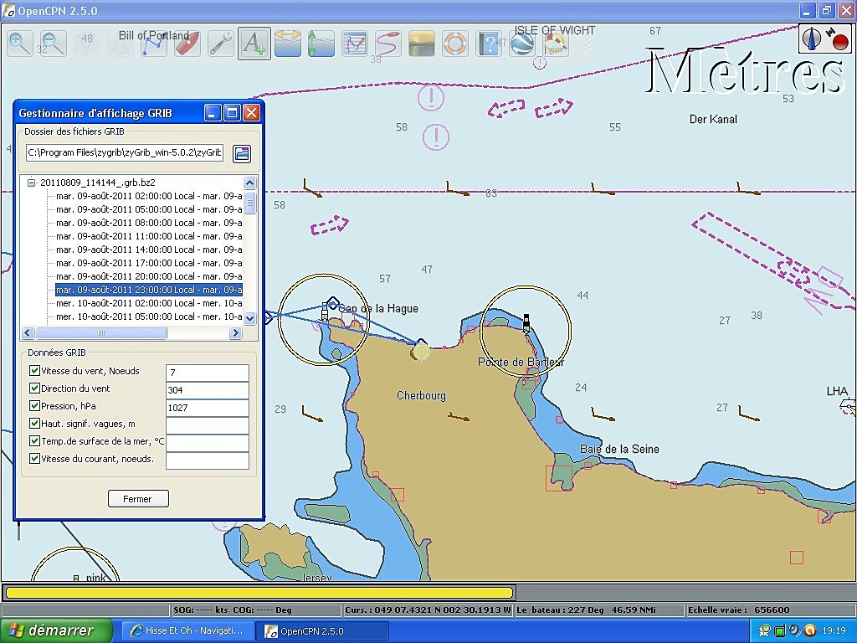Toggle the Vitesse du vent, Noeuds checkbox
The image size is (857, 643).
click(x=34, y=371)
